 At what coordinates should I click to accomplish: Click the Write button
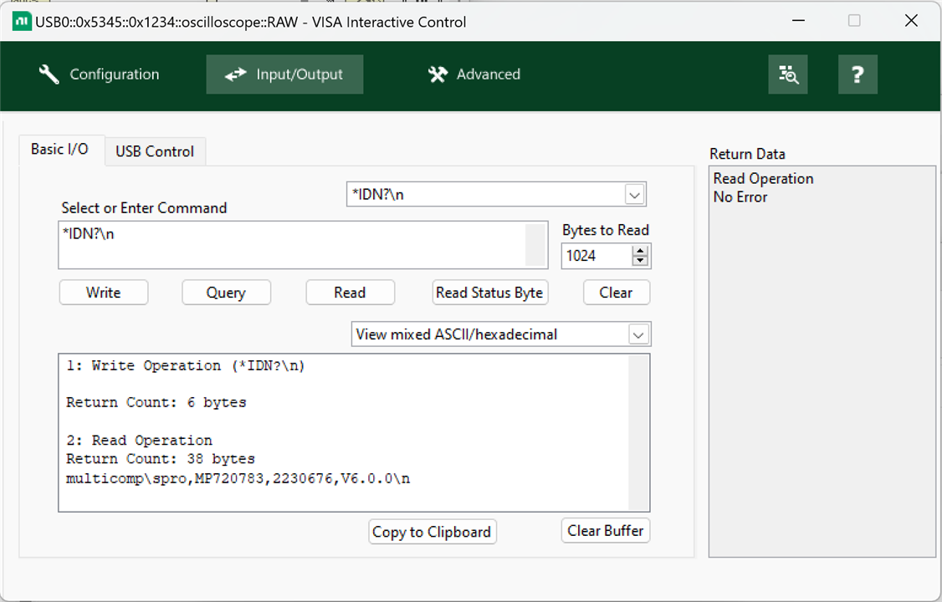click(x=104, y=293)
